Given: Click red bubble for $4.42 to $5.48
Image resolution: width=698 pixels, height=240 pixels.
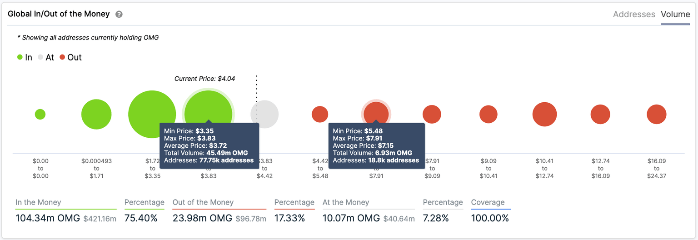Looking at the screenshot, I should [320, 115].
